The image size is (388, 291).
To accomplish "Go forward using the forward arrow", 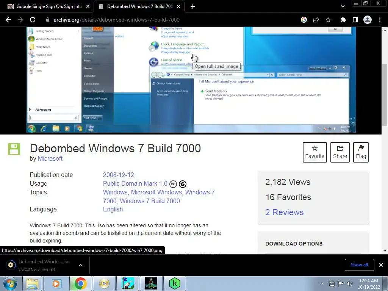I will click(x=20, y=20).
